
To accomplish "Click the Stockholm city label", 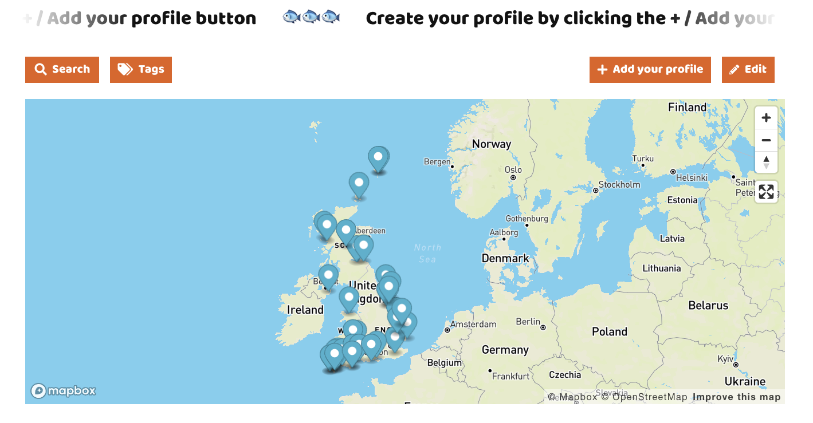I will pos(619,185).
